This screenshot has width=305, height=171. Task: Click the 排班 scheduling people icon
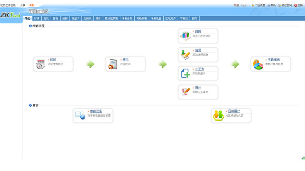click(186, 36)
